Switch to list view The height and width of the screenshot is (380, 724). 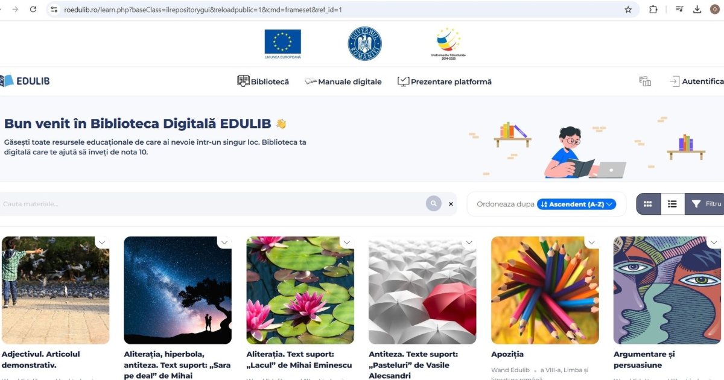(x=672, y=204)
